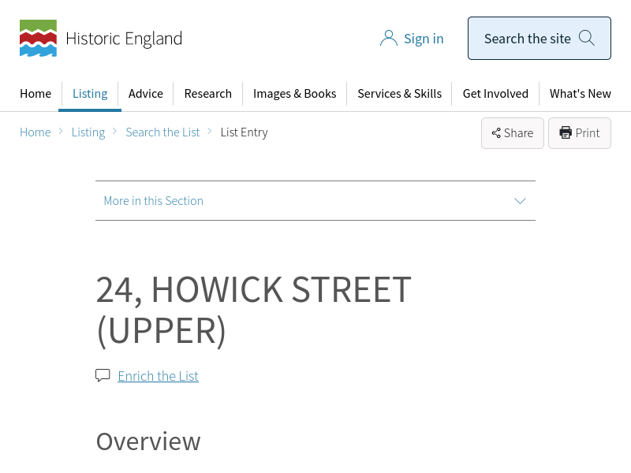Navigate to Services & Skills
This screenshot has width=631, height=473.
click(399, 93)
